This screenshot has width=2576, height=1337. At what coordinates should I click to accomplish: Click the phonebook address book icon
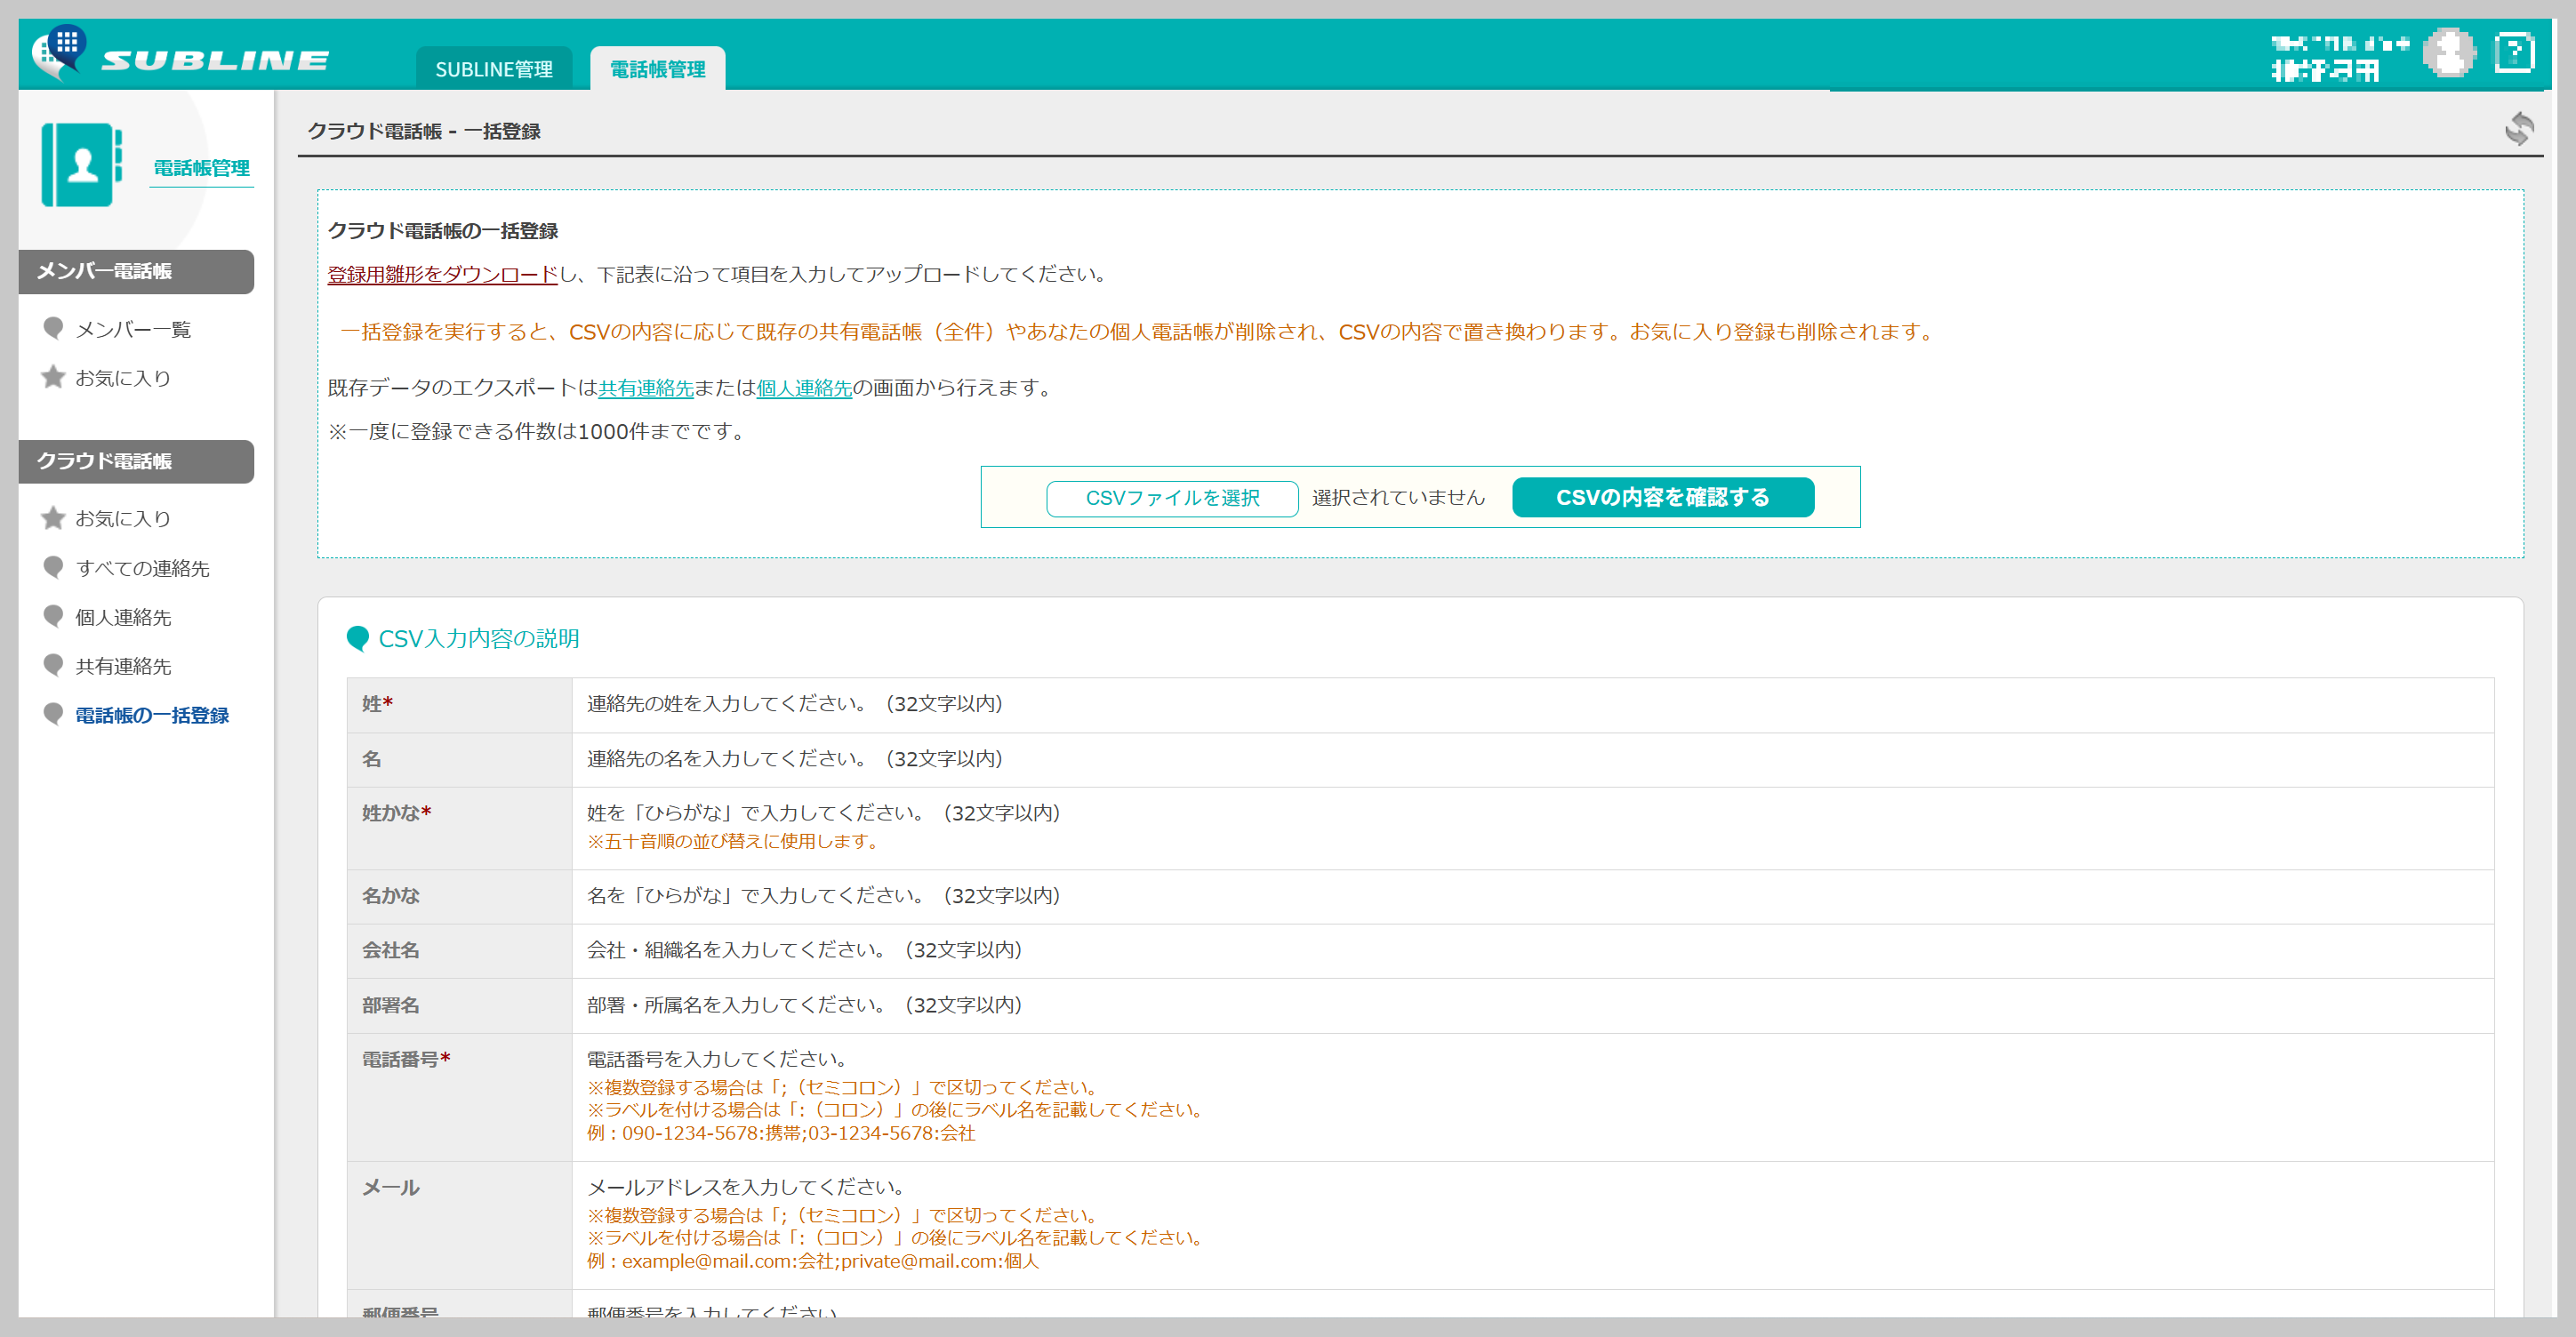pos(82,165)
